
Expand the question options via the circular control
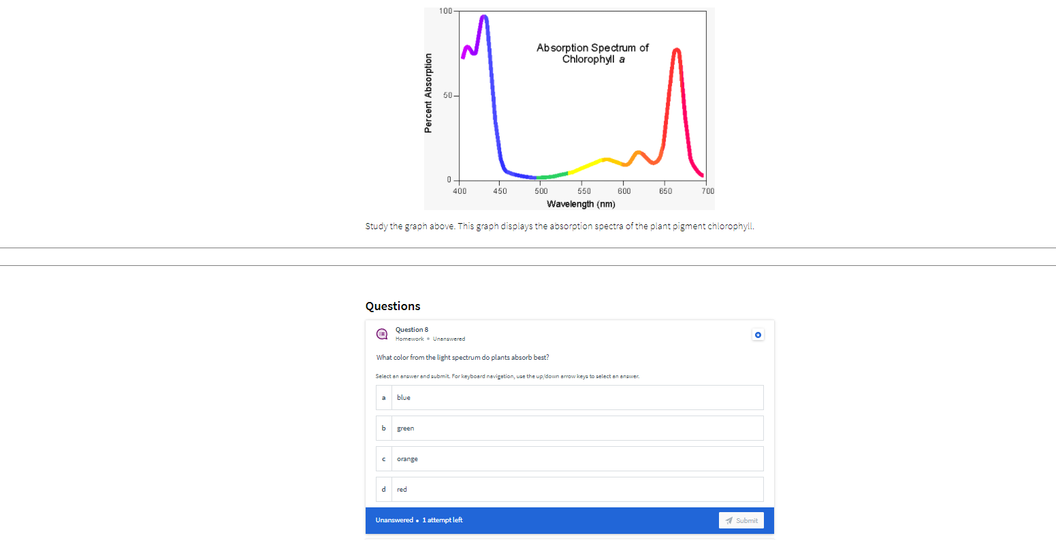(758, 334)
